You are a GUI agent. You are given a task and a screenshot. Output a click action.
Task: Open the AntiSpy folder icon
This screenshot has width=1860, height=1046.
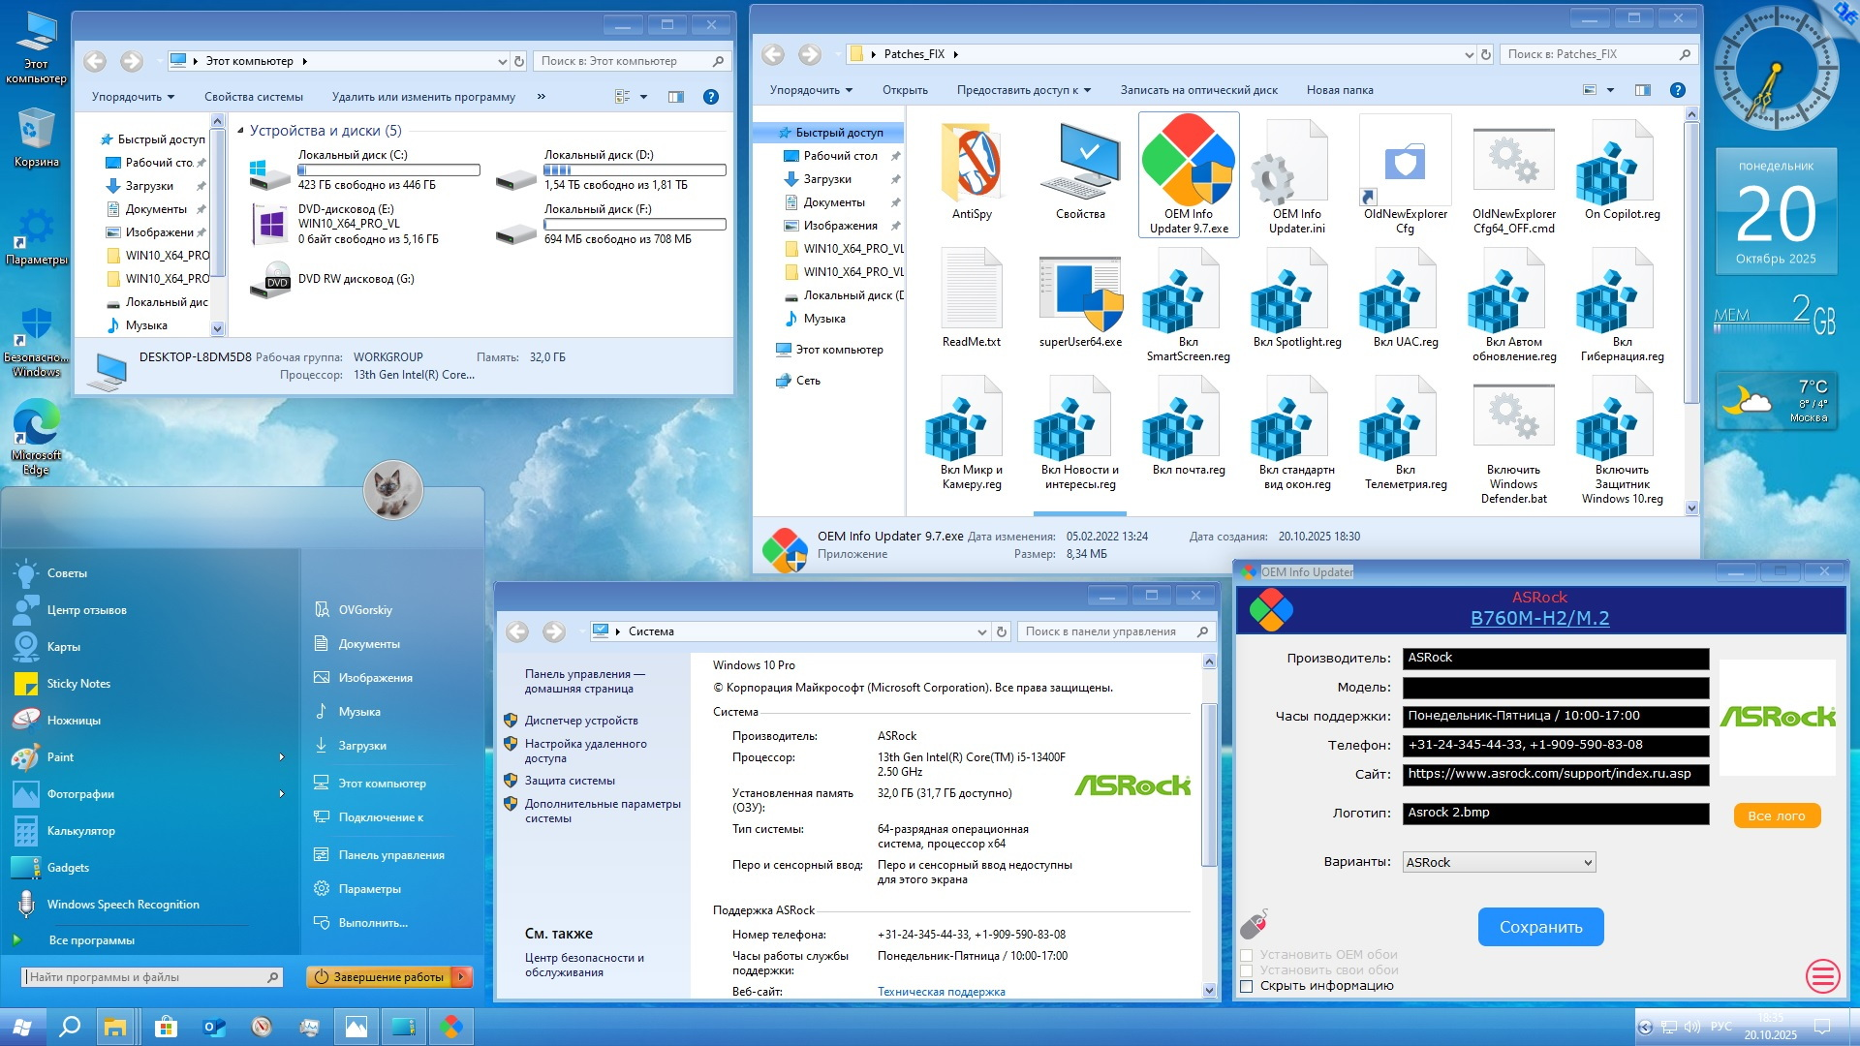(x=972, y=165)
